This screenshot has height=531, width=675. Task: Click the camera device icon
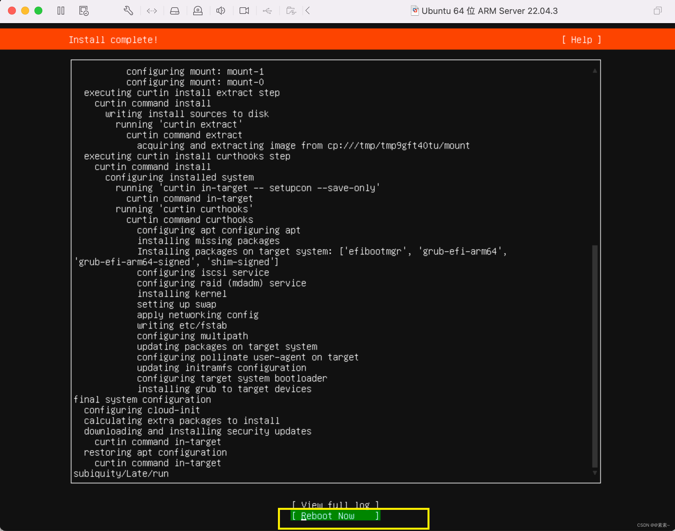coord(244,11)
